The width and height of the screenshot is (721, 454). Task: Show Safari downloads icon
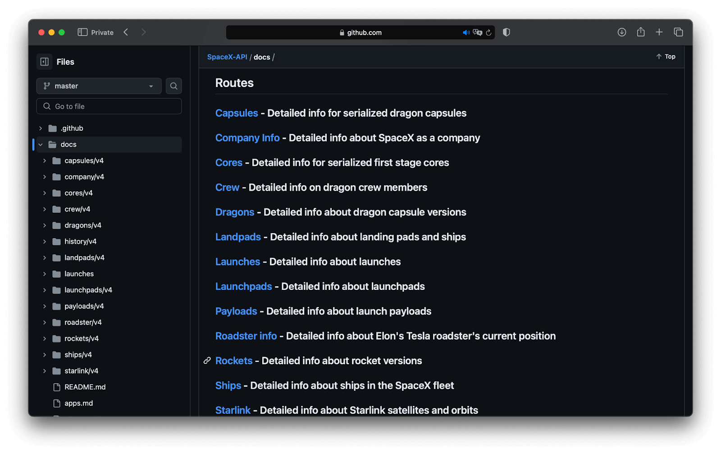coord(621,32)
